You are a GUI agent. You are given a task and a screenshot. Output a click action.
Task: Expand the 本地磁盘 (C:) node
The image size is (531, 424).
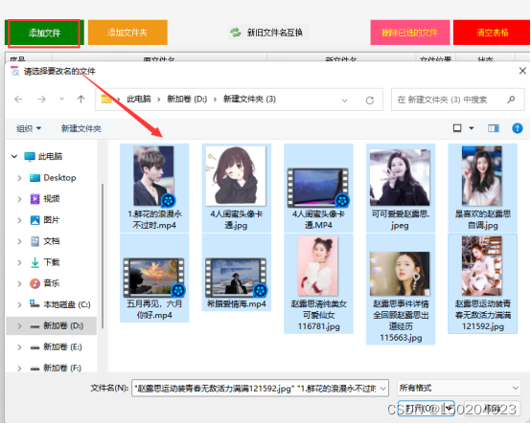click(19, 304)
